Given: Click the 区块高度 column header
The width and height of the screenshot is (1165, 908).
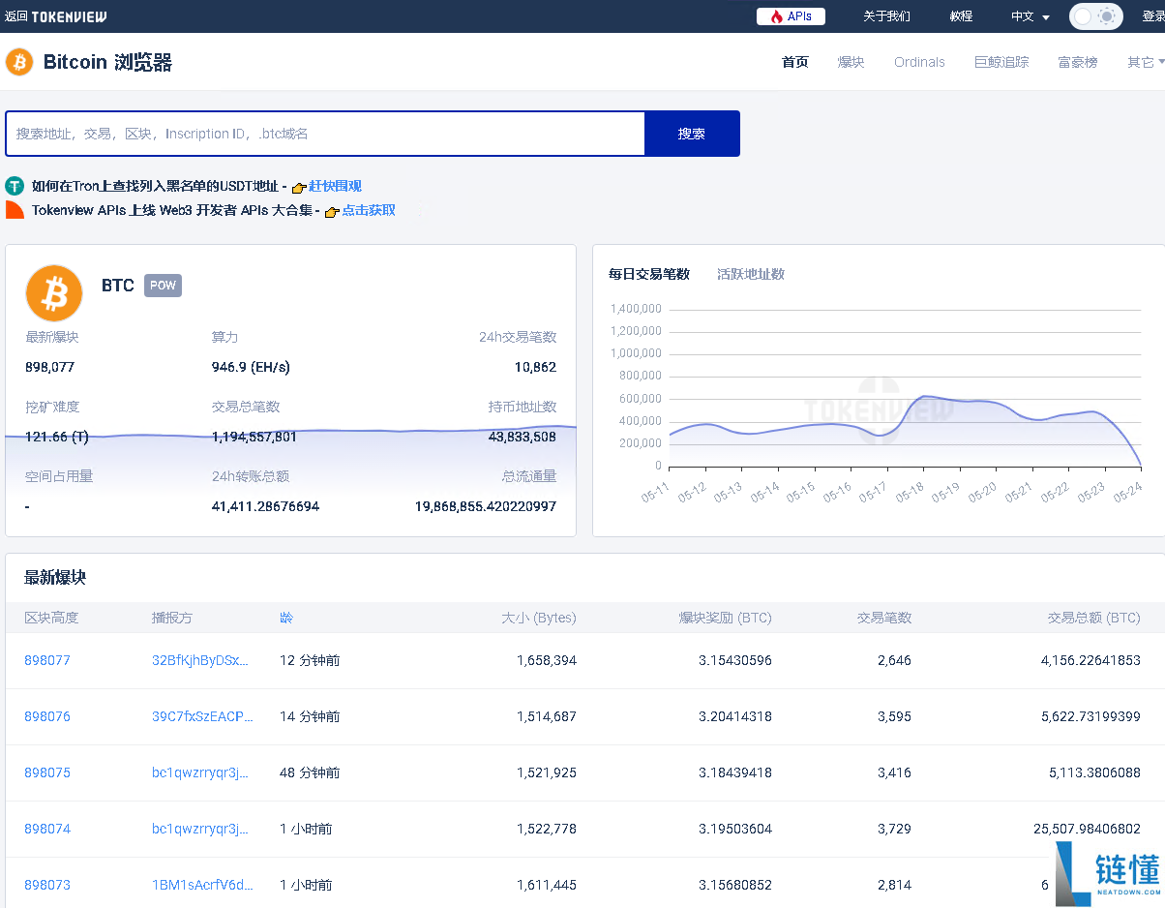Looking at the screenshot, I should click(51, 618).
